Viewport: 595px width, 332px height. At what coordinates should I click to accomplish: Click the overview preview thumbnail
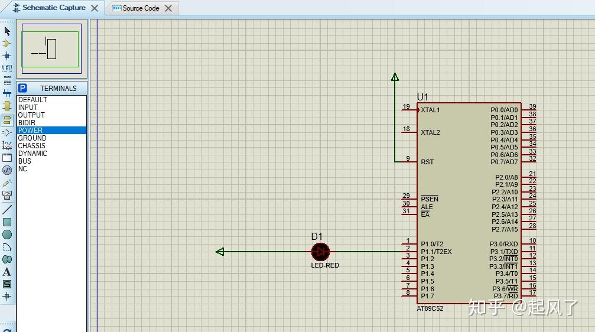tap(51, 48)
